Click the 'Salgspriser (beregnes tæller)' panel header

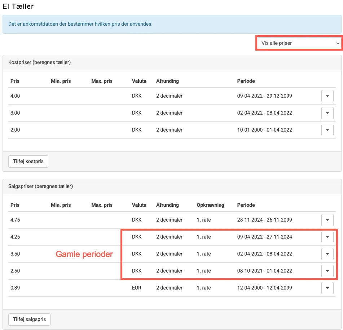41,187
